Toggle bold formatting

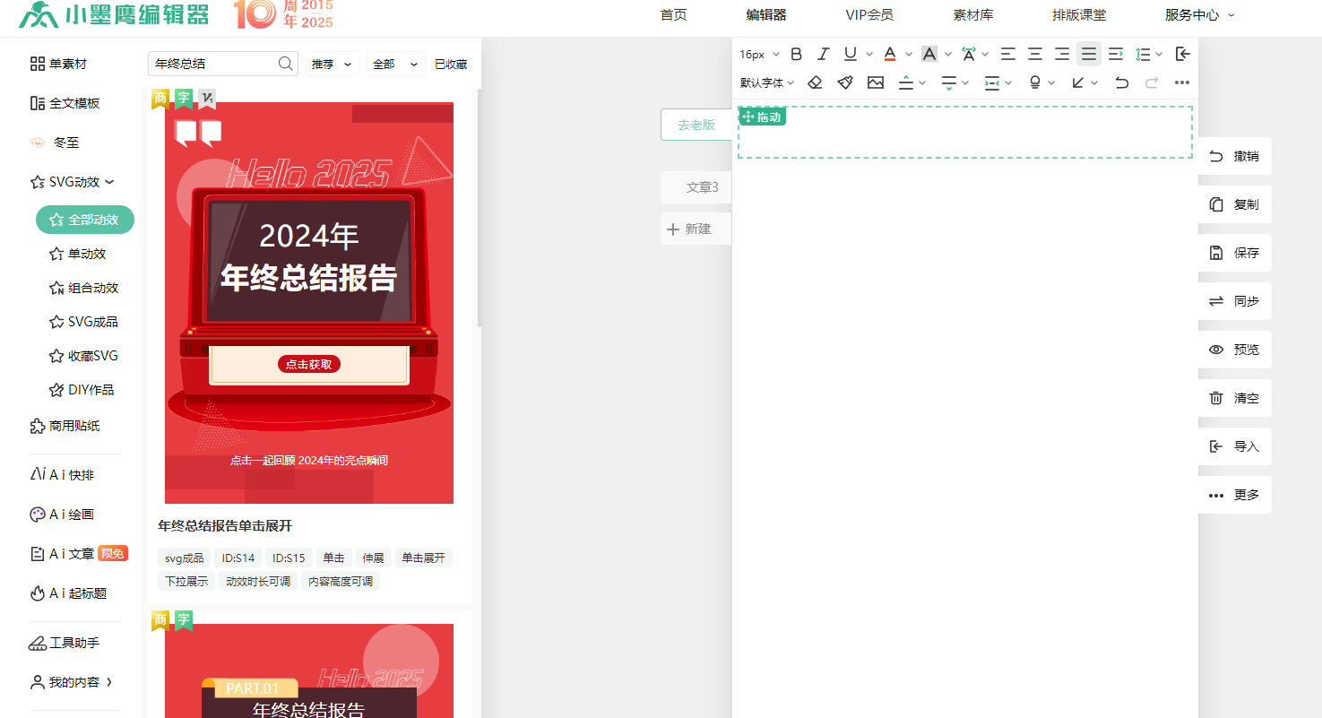pyautogui.click(x=796, y=54)
